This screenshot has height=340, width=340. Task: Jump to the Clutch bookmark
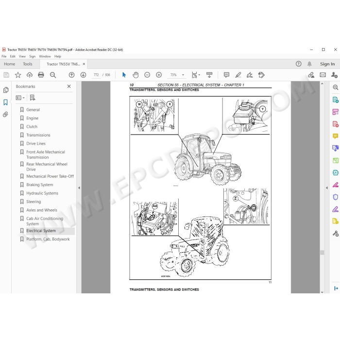click(32, 127)
